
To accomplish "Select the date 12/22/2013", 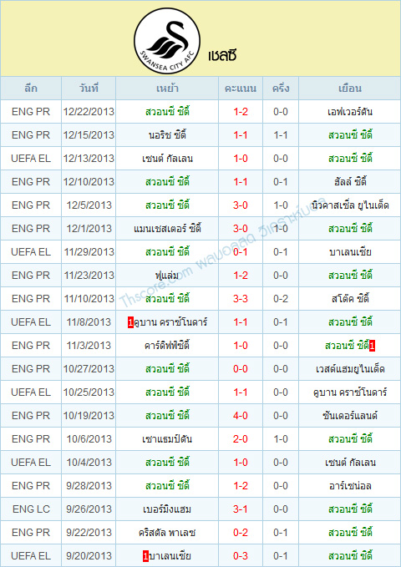I will point(89,112).
